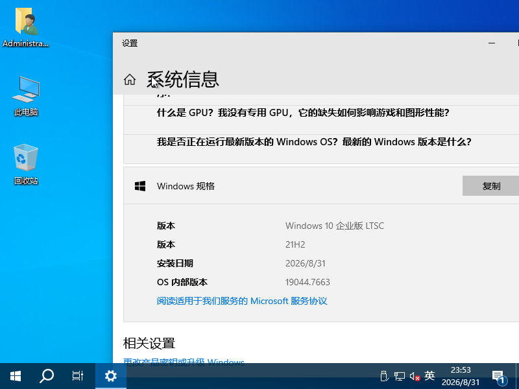Minimize the 设置 window
519x389 pixels.
[492, 43]
